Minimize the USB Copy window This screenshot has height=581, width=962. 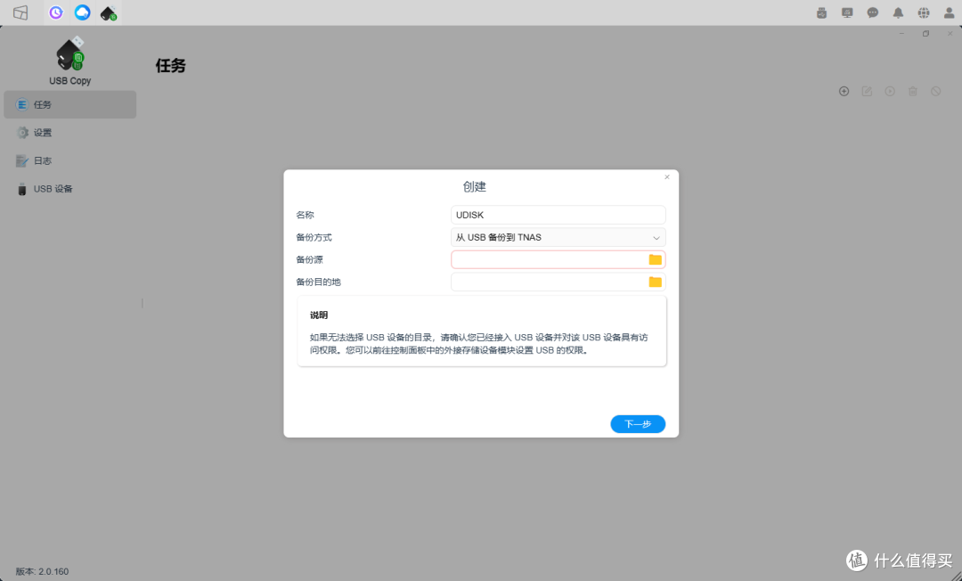901,34
